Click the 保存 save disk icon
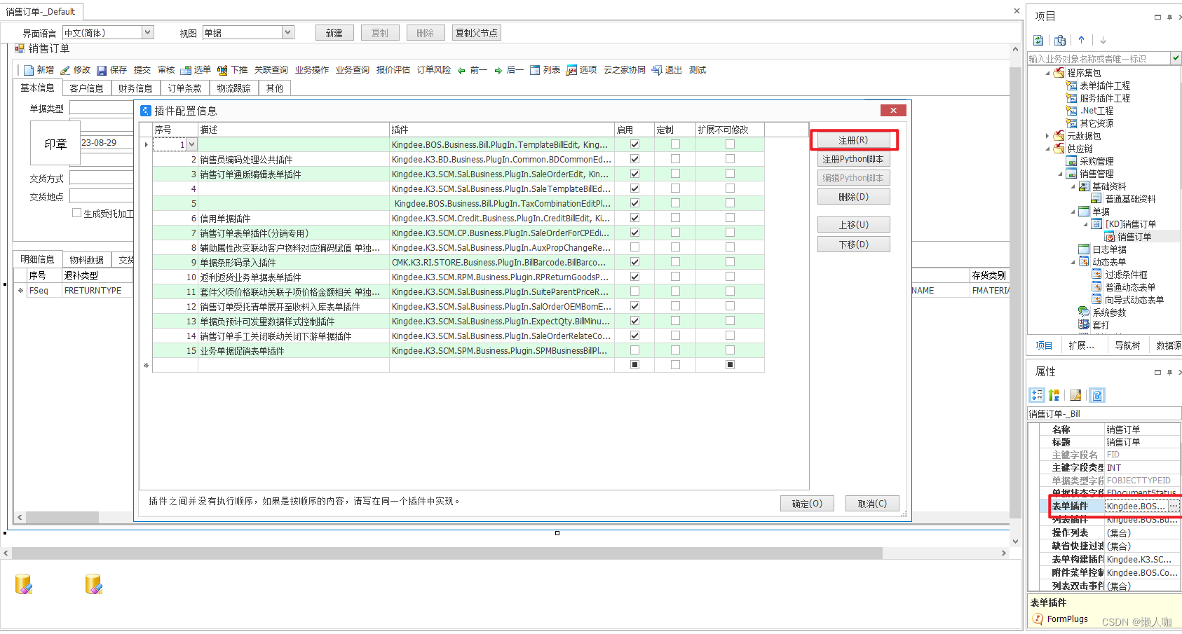 click(102, 70)
